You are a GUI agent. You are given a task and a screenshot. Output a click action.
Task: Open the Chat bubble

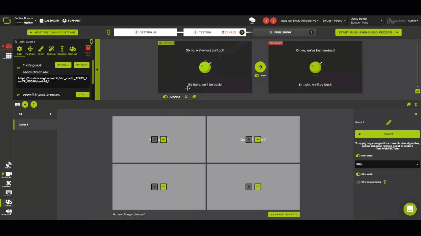tap(252, 20)
